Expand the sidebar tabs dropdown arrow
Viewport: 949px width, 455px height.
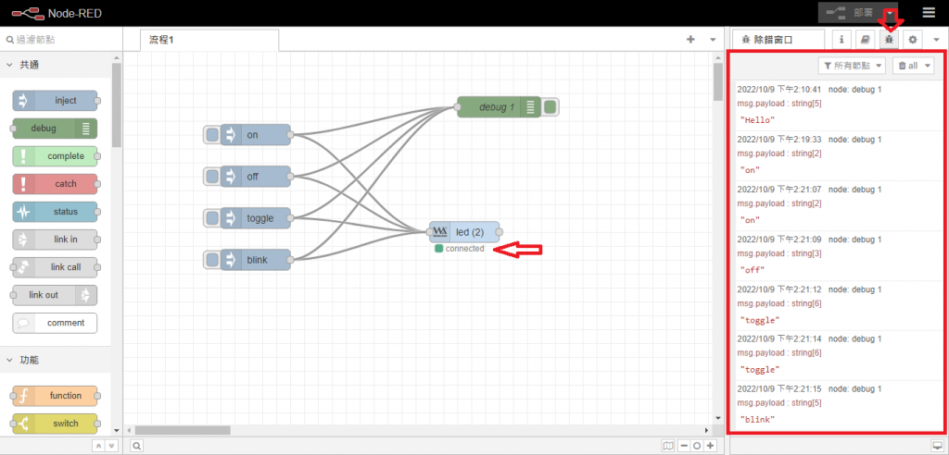(x=936, y=40)
